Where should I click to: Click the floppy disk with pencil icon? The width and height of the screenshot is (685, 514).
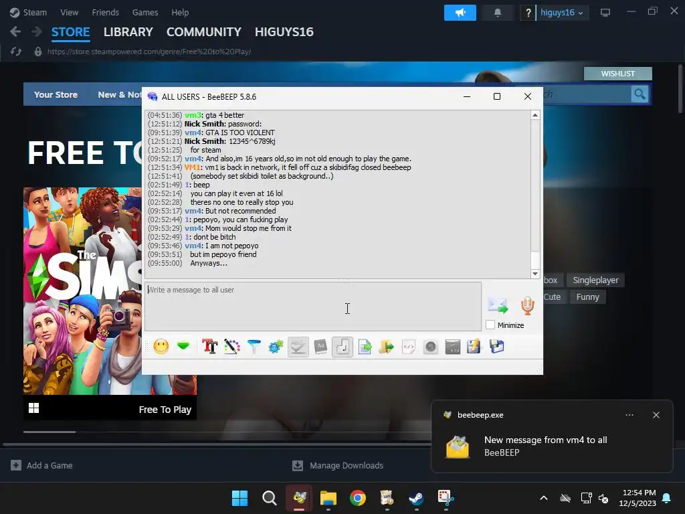[x=474, y=347]
